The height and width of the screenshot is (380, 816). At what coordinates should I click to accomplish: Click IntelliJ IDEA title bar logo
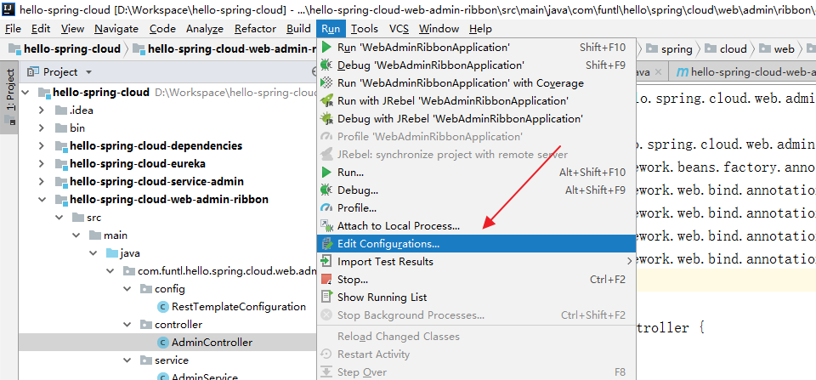coord(8,9)
